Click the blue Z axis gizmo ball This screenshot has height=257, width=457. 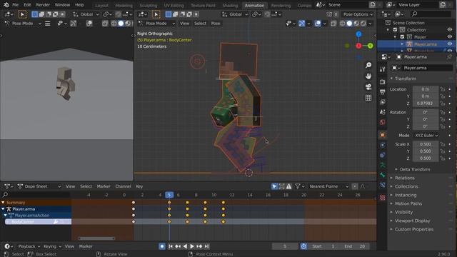click(x=358, y=34)
